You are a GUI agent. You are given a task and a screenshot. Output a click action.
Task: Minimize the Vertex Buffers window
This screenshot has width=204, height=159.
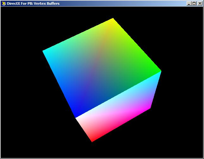click(189, 3)
